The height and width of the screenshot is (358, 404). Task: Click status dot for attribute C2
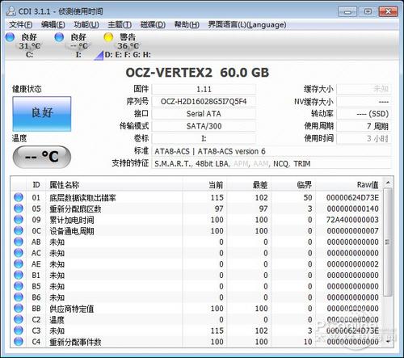(19, 319)
